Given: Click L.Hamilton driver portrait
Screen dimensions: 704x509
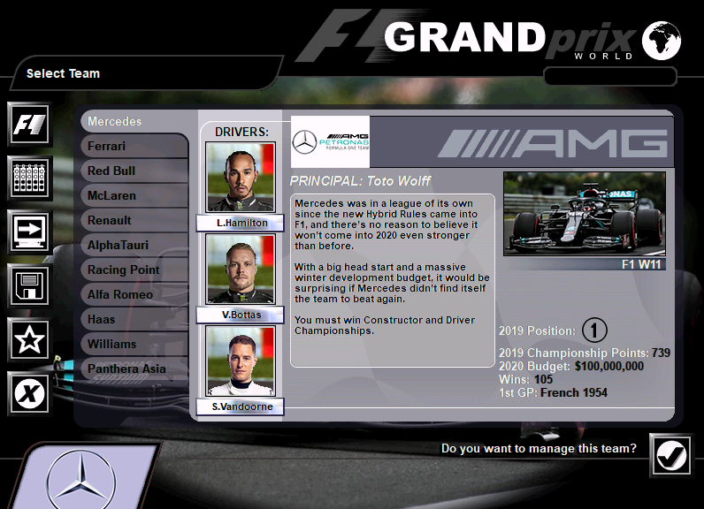Looking at the screenshot, I should pyautogui.click(x=241, y=177).
